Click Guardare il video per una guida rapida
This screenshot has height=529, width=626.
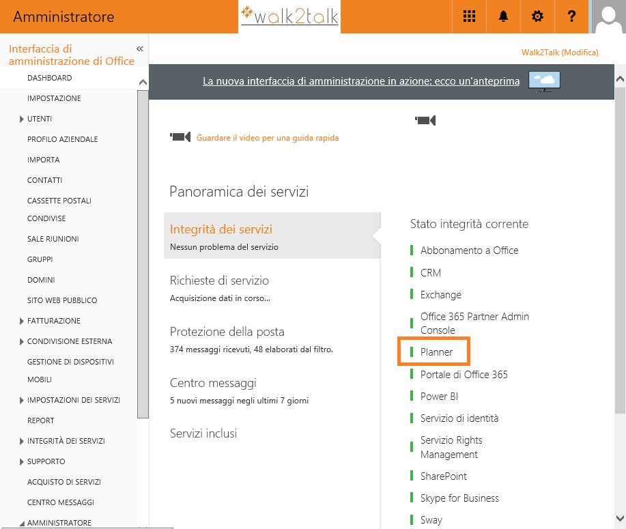[268, 138]
